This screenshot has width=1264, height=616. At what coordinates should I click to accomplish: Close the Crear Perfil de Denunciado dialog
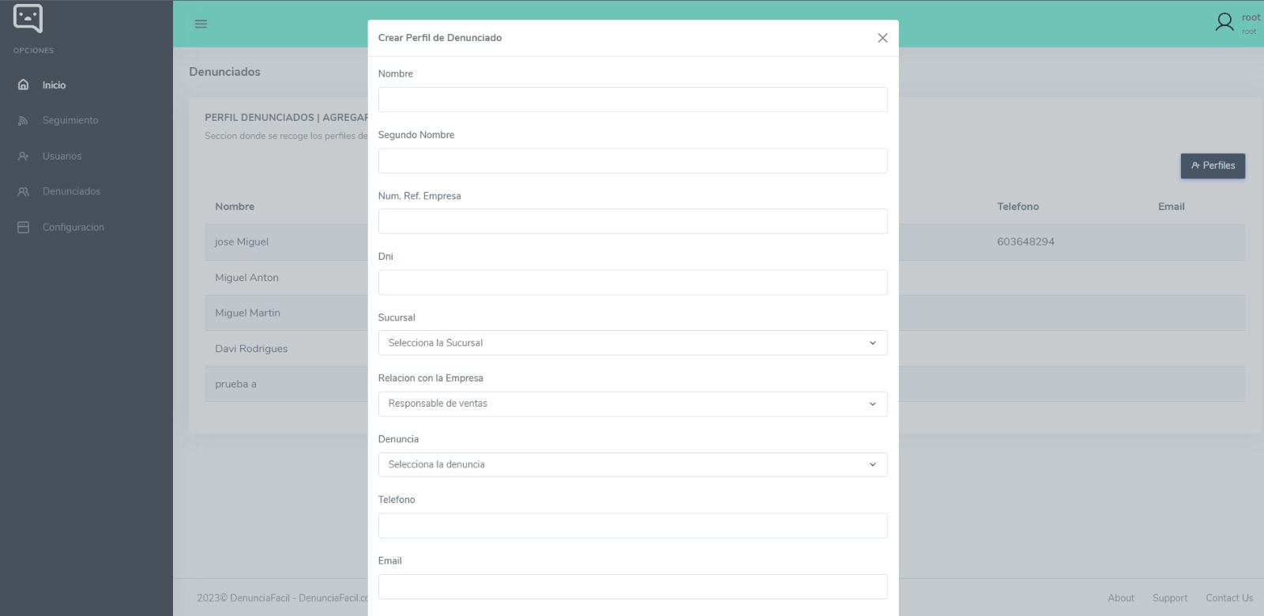(882, 38)
